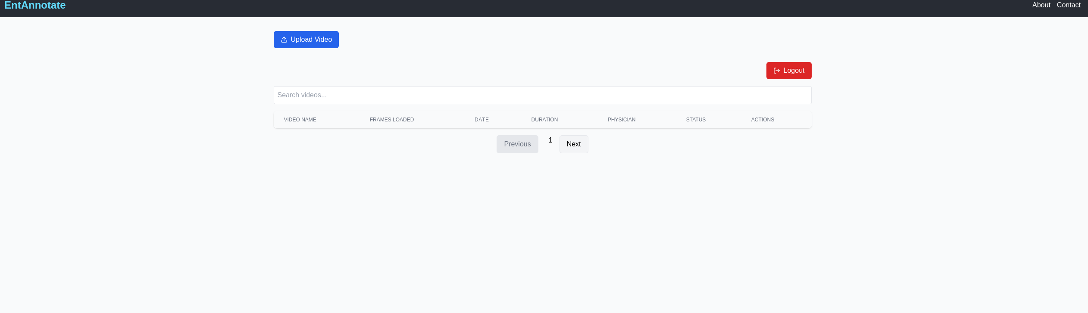Screen dimensions: 1088x313
Task: Click the Duration column header
Action: 544,120
